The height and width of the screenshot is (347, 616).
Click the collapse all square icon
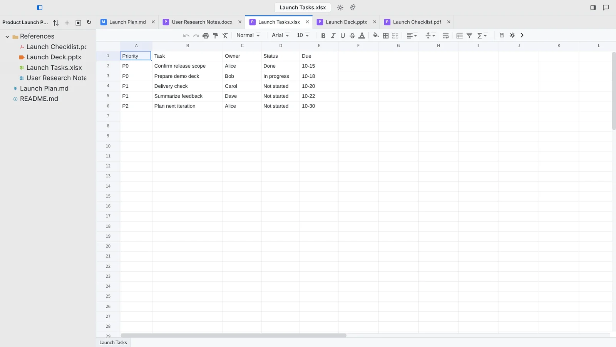click(x=78, y=23)
